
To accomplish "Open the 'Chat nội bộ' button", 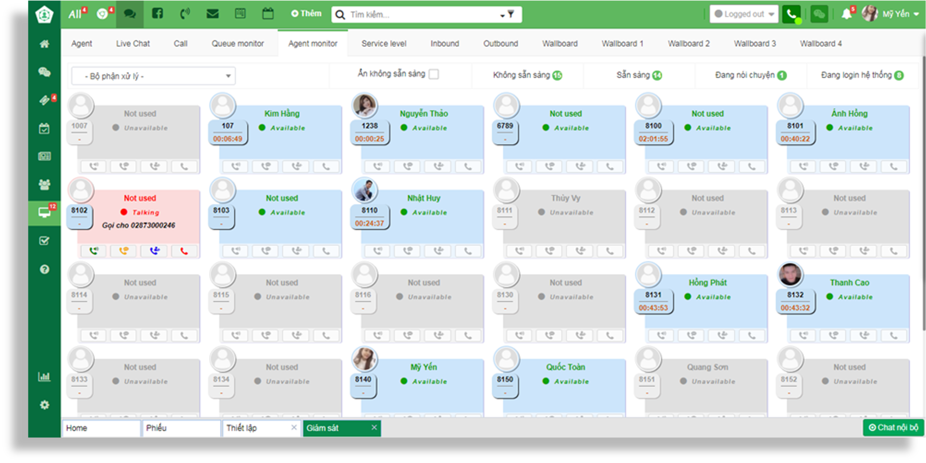I will click(893, 428).
